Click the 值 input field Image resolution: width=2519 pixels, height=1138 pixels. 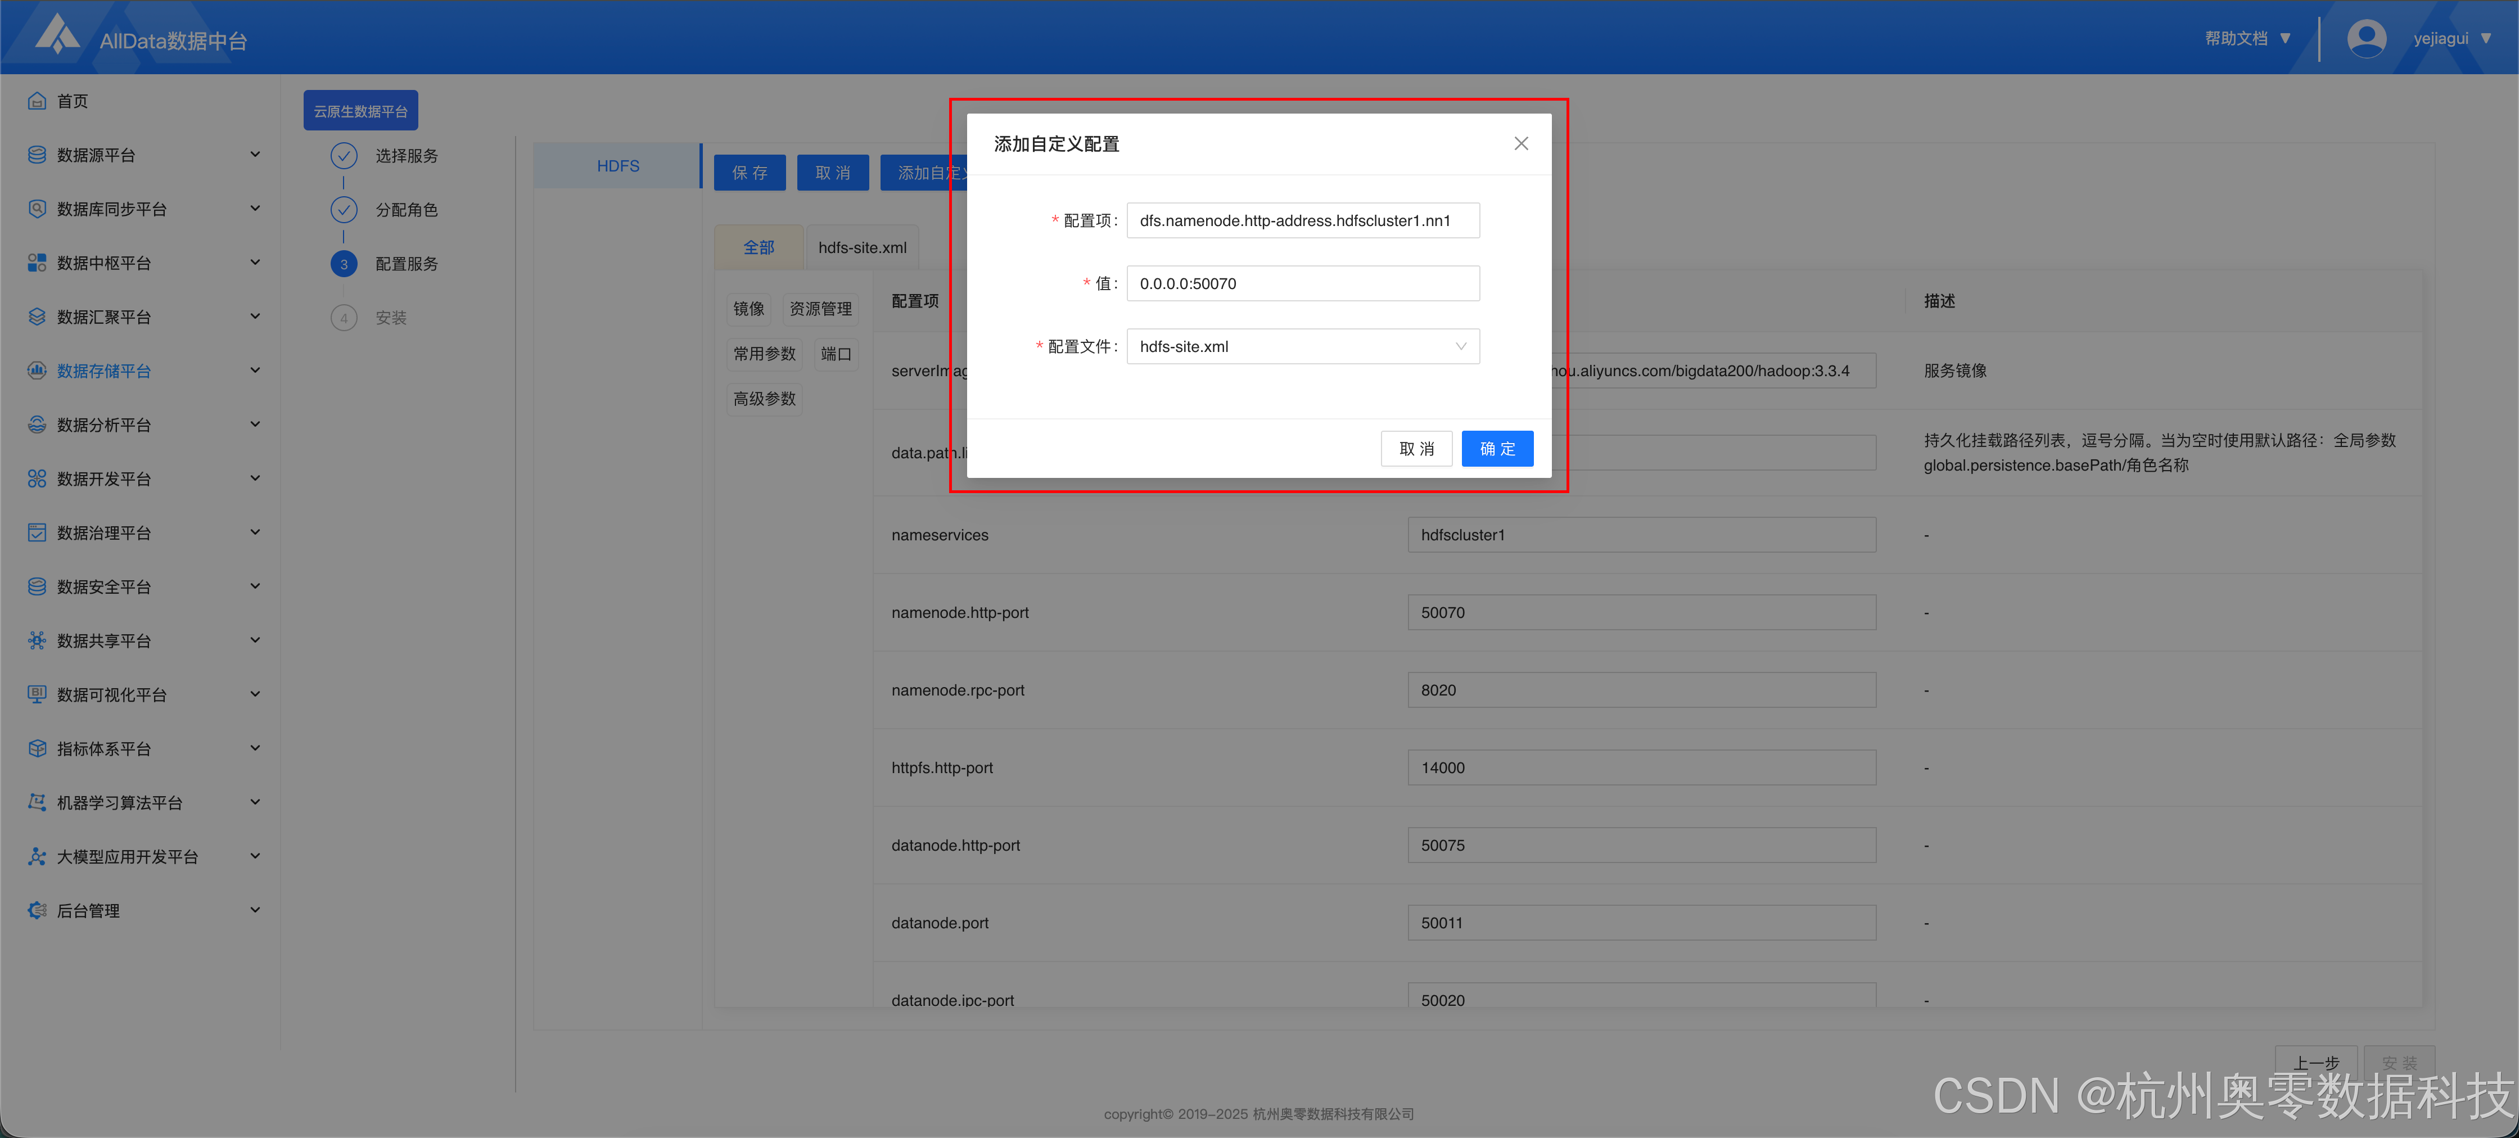click(x=1303, y=283)
